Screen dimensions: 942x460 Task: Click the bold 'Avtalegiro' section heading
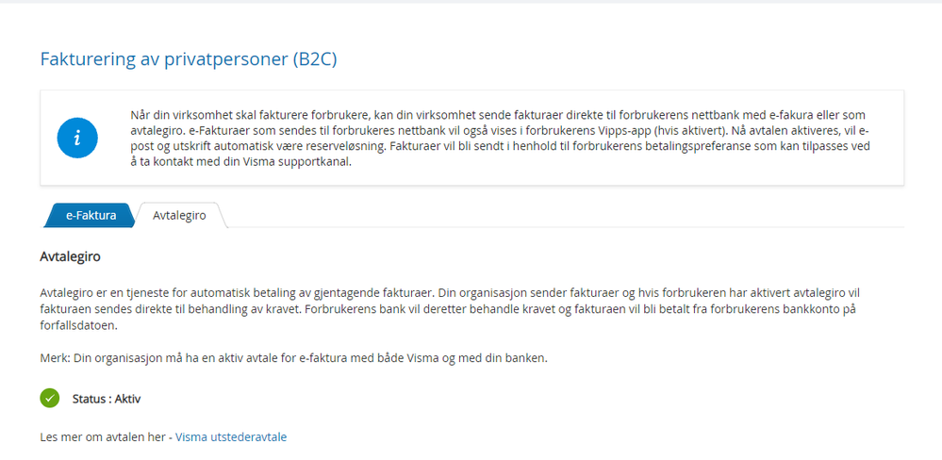pos(71,257)
